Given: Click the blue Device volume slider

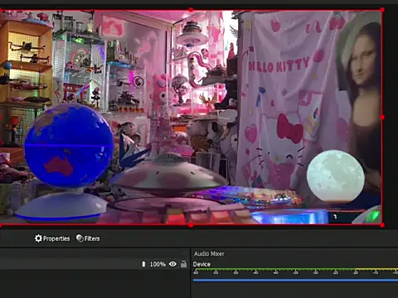Looking at the screenshot, I should coord(295,280).
